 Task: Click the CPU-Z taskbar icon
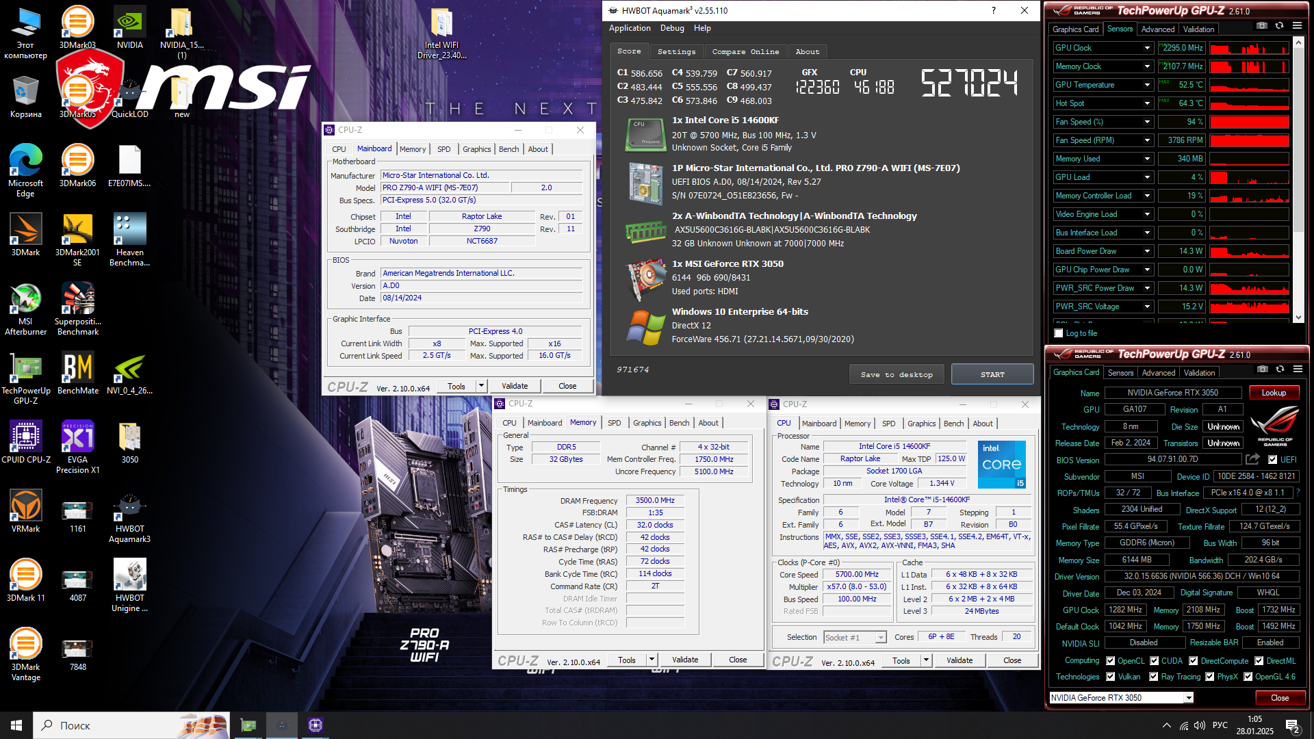tap(315, 725)
